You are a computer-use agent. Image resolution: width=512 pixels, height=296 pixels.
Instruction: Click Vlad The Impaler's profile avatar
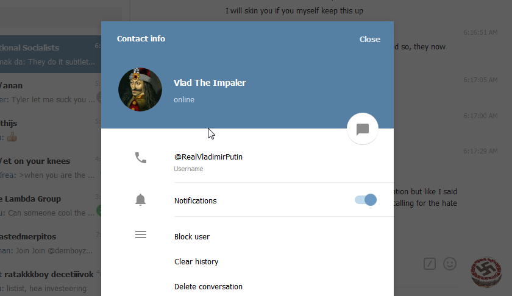point(140,90)
